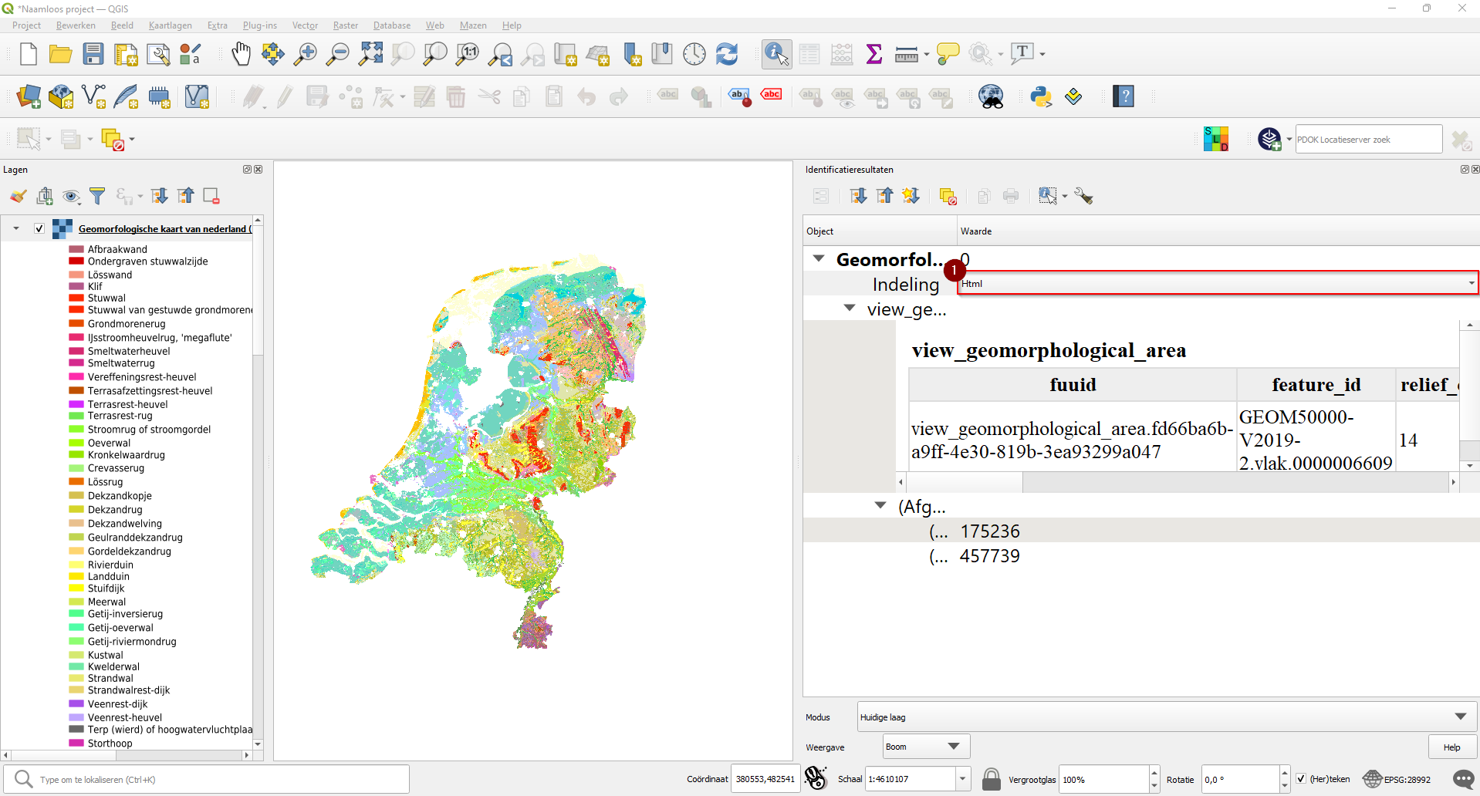Click the Zoom Out magnifier tool
Screen dimensions: 1480x796
[338, 54]
